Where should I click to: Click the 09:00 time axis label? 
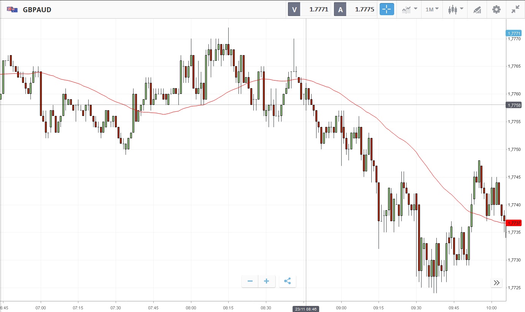point(341,307)
